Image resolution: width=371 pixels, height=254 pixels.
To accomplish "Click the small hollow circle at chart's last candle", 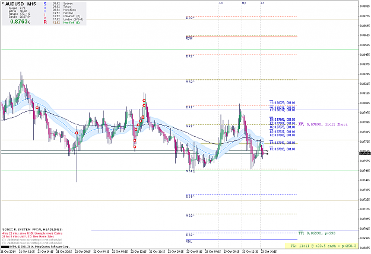I will point(267,150).
